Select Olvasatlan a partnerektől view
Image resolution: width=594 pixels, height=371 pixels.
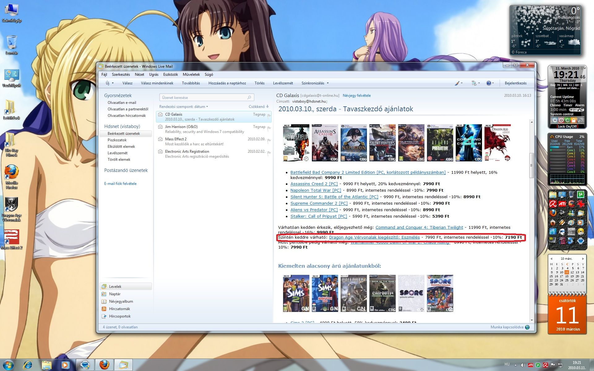[128, 109]
